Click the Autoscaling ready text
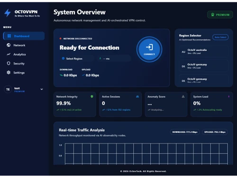This screenshot has height=178, width=237. point(212,110)
